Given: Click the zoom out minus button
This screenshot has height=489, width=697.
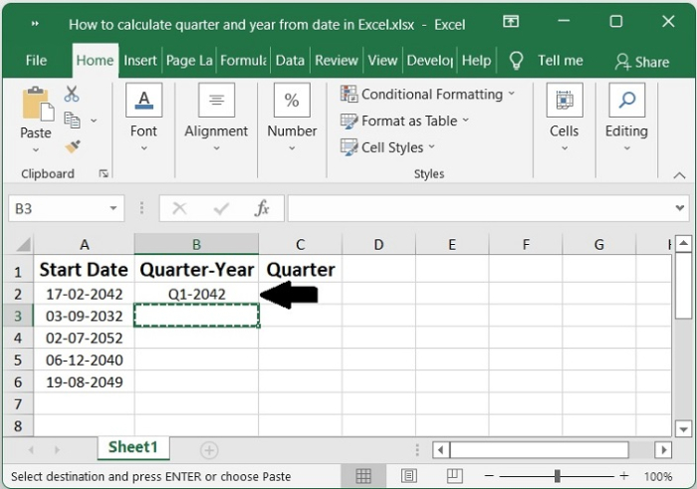Looking at the screenshot, I should 489,476.
